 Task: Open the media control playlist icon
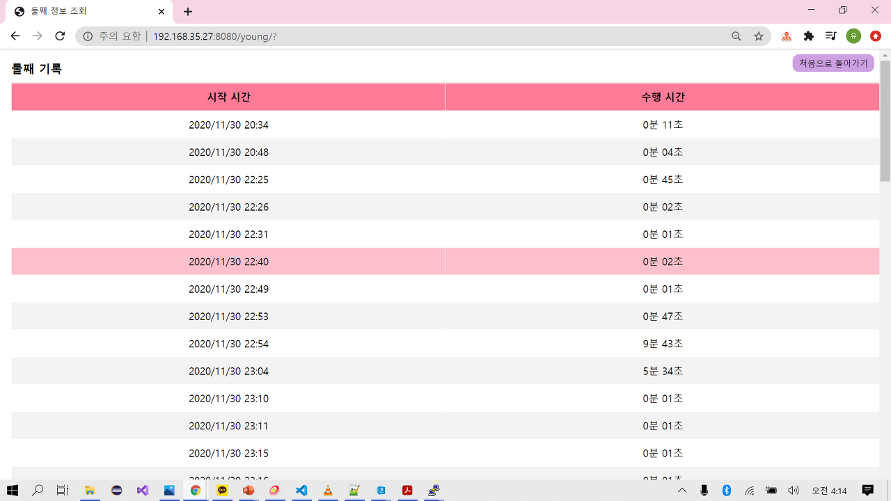[x=830, y=36]
